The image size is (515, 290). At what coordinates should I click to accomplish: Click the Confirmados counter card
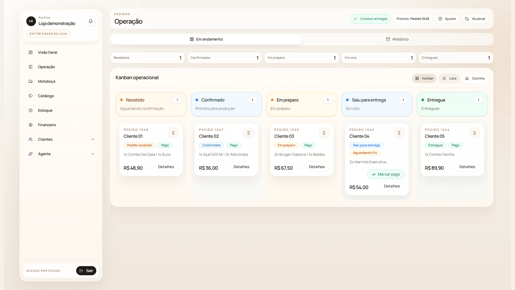point(225,58)
